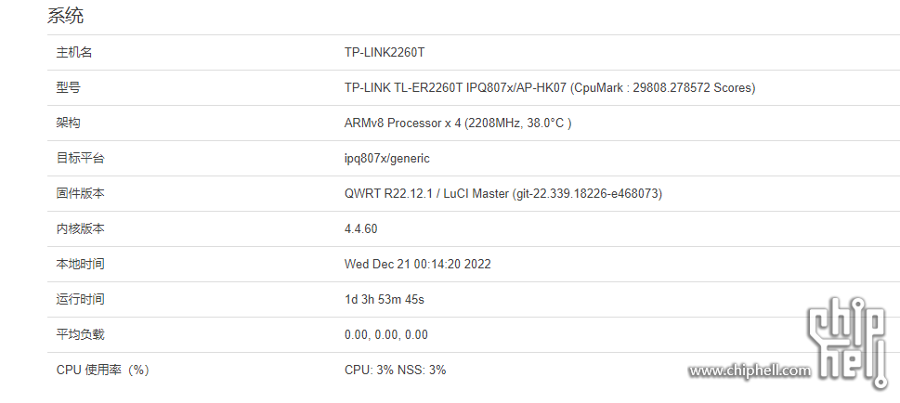Click the 目标平台 label
Image resolution: width=900 pixels, height=403 pixels.
[81, 159]
